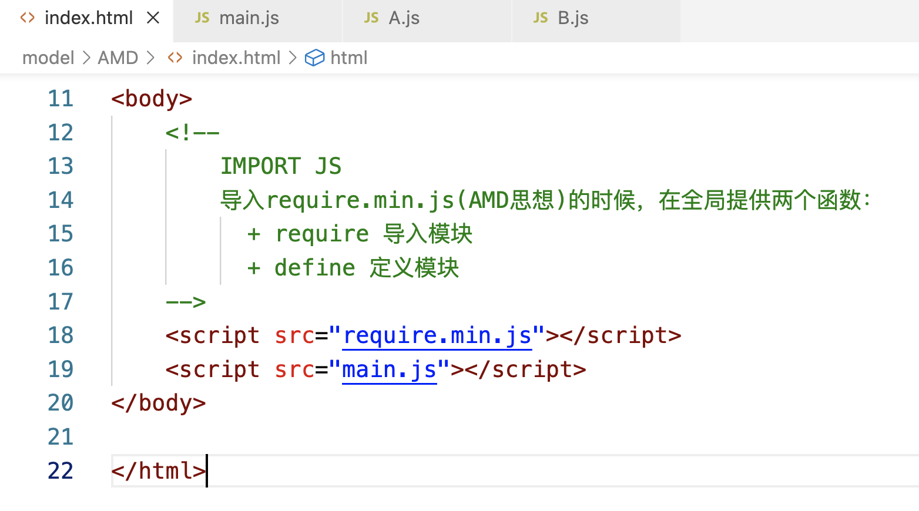Click line number 11 in gutter
This screenshot has height=511, width=919.
pyautogui.click(x=61, y=99)
